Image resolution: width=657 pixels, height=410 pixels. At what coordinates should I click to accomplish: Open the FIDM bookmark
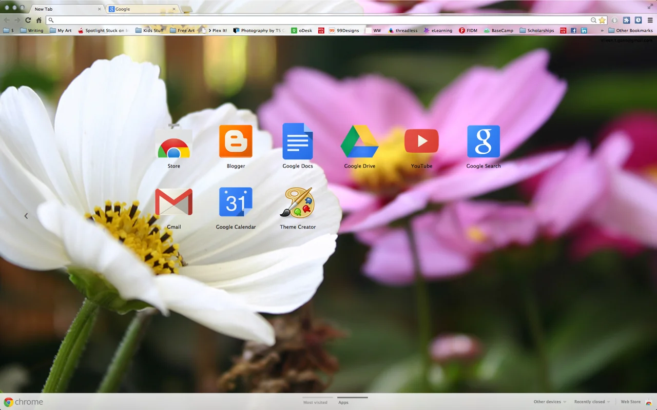468,30
